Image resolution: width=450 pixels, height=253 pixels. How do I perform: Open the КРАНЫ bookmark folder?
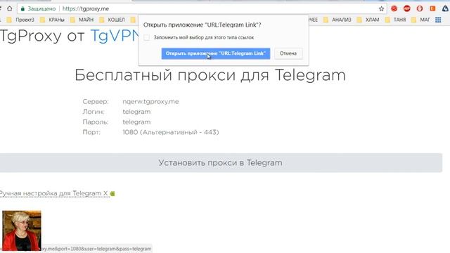pos(52,20)
